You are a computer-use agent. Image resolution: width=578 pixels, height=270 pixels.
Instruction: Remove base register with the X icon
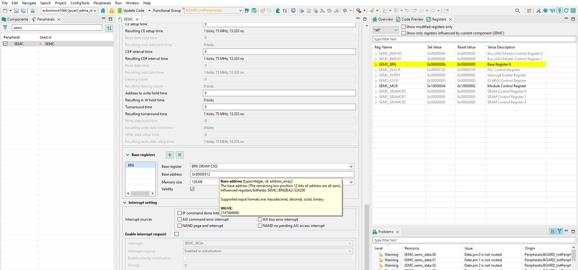(x=180, y=155)
